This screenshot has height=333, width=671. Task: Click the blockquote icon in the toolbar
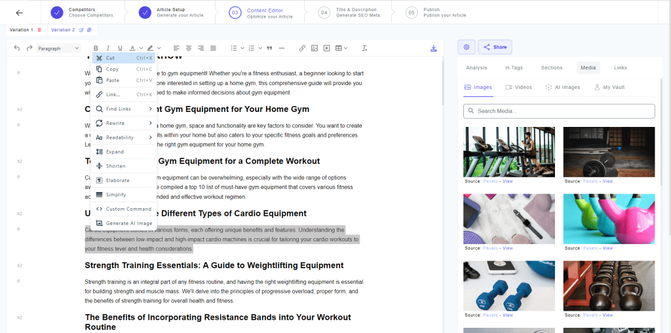[269, 48]
